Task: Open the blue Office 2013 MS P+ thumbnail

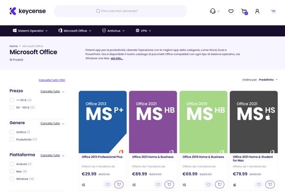Action: pos(103,122)
